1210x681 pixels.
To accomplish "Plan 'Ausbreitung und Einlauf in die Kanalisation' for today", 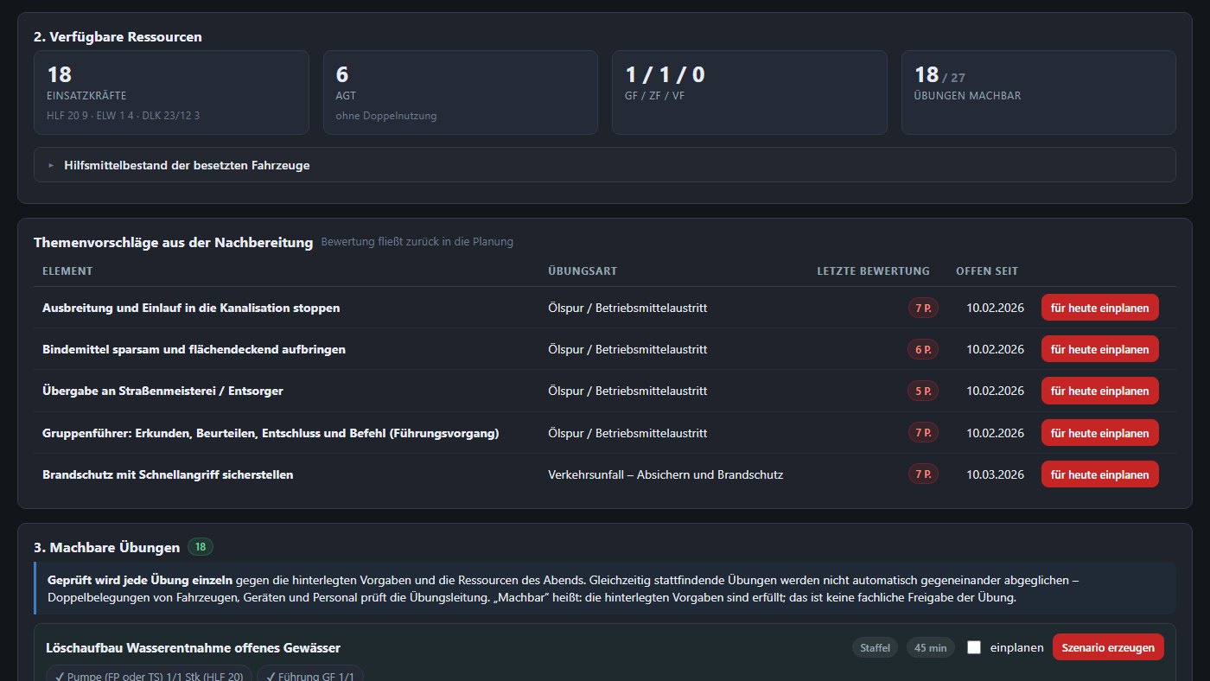I will point(1099,308).
